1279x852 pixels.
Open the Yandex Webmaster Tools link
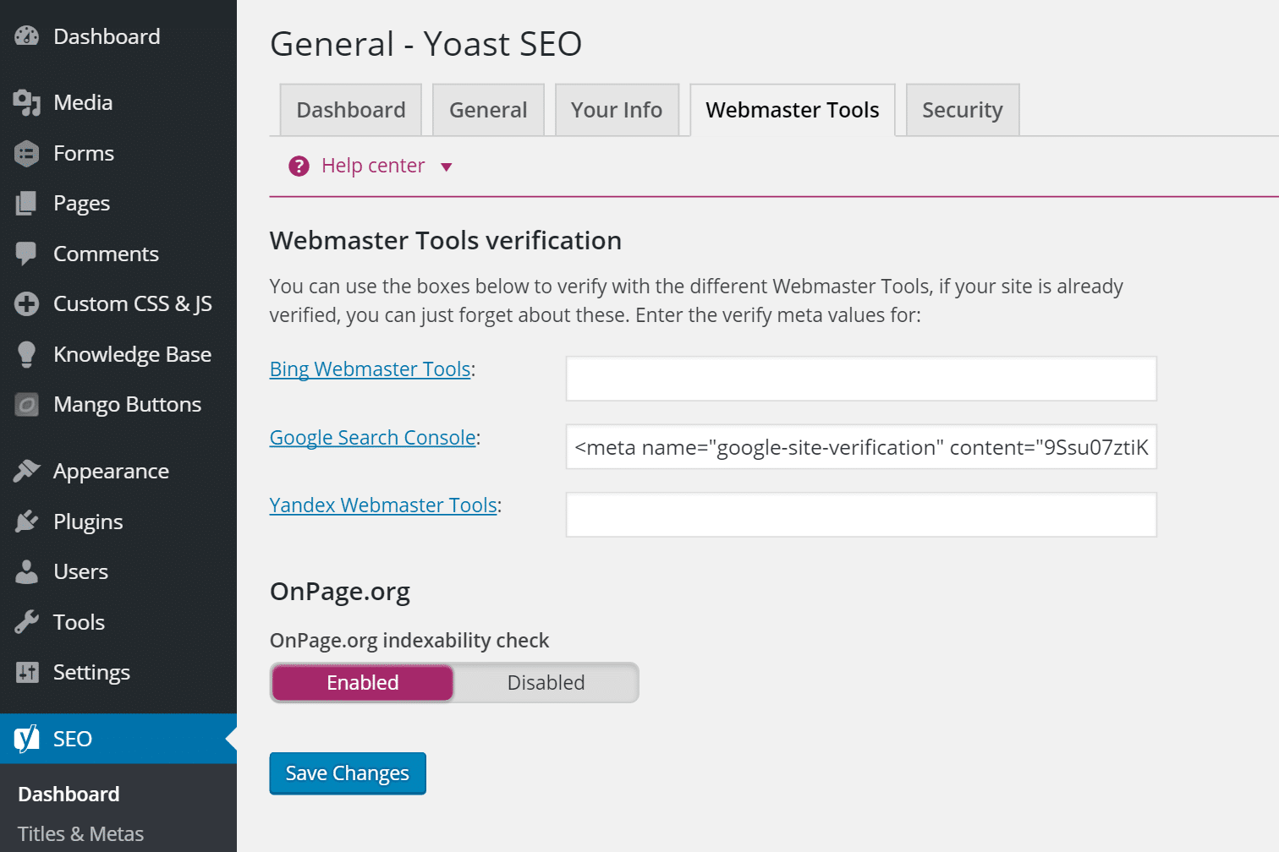383,505
